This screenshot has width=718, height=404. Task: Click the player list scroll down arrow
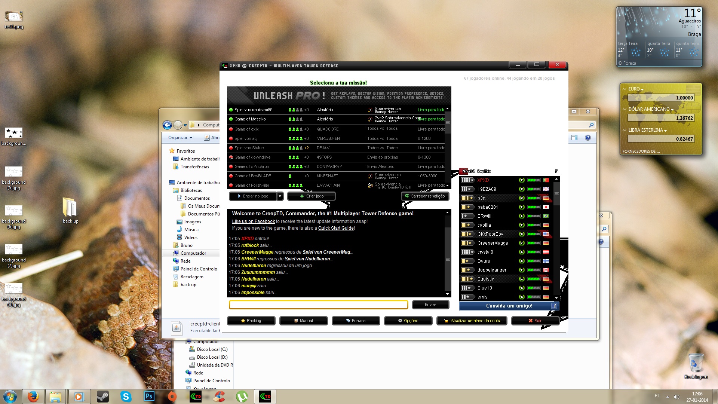(556, 298)
